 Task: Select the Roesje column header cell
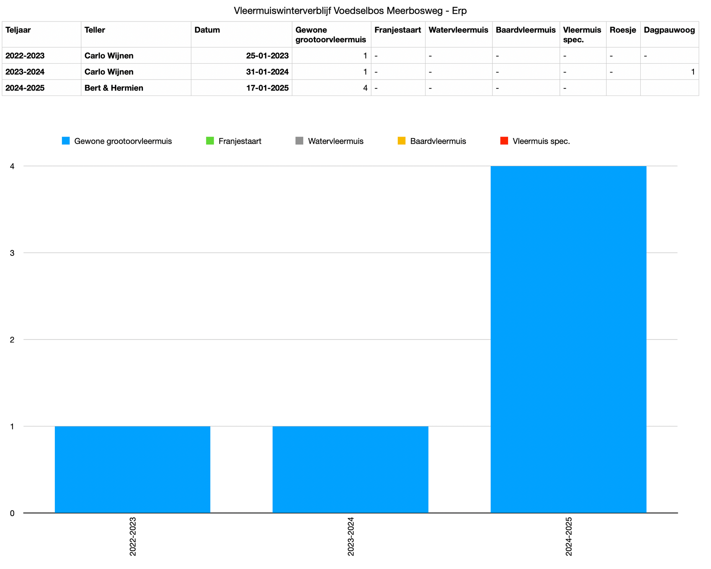(623, 34)
